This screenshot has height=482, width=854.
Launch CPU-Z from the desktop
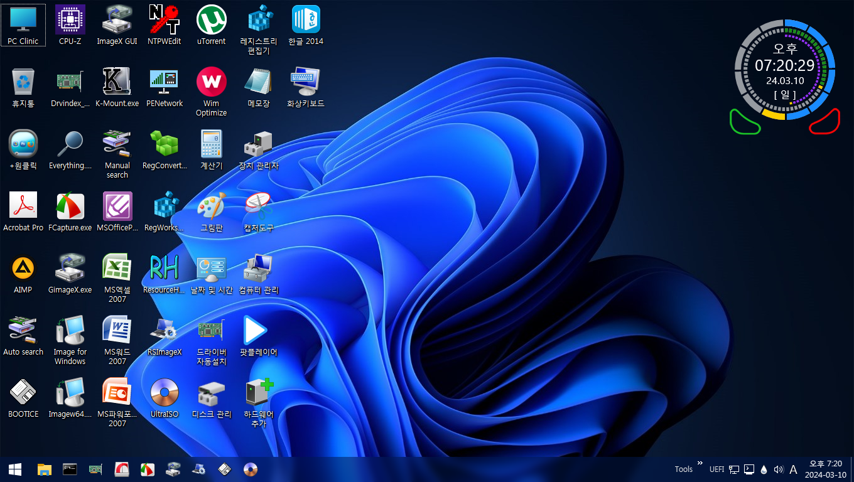(x=70, y=26)
